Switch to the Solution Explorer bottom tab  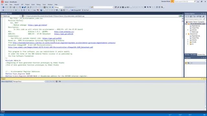[x=202, y=54]
